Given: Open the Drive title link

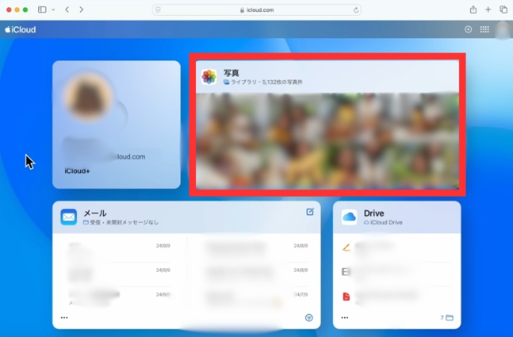Looking at the screenshot, I should [374, 213].
